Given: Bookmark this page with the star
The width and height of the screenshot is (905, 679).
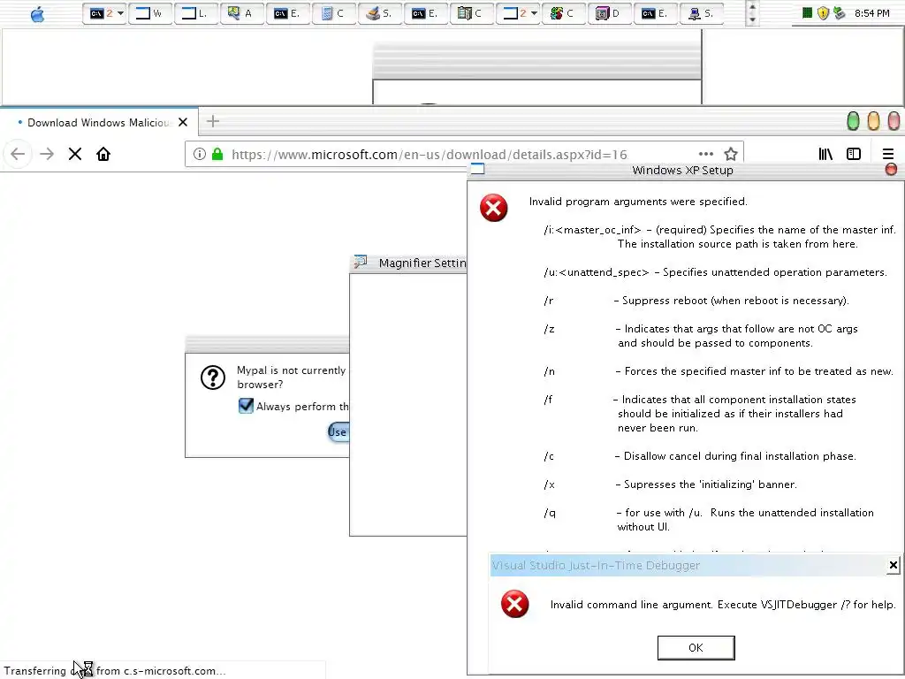Looking at the screenshot, I should coord(731,154).
